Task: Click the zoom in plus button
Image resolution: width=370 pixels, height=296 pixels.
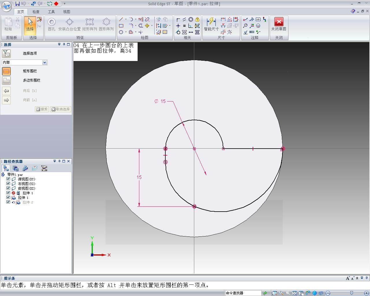Action: [x=366, y=293]
